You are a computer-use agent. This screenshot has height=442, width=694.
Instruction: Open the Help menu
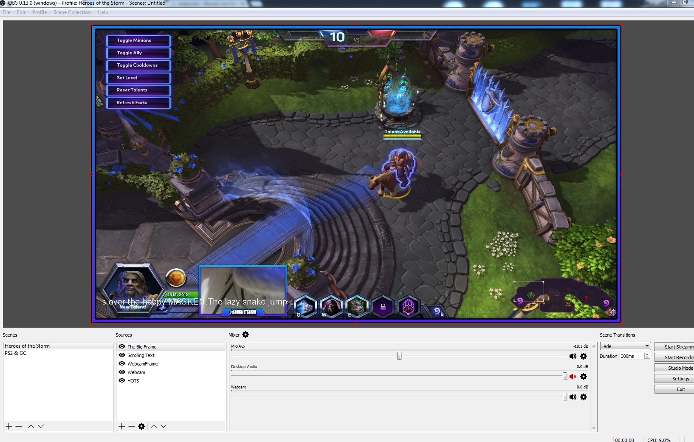(103, 12)
